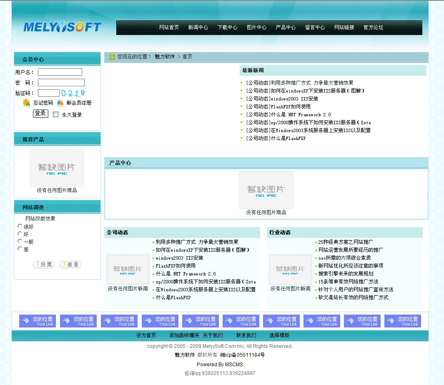Go to 下载中心 in the top menu
Viewport: 444px width, 385px height.
[x=227, y=27]
